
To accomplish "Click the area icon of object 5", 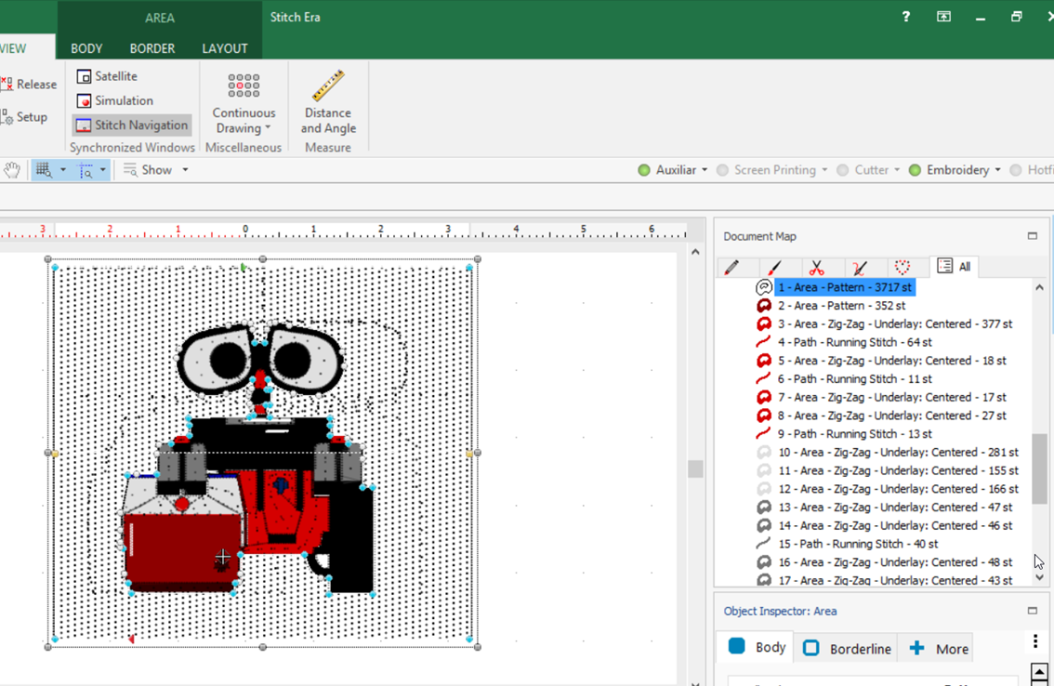I will point(764,361).
